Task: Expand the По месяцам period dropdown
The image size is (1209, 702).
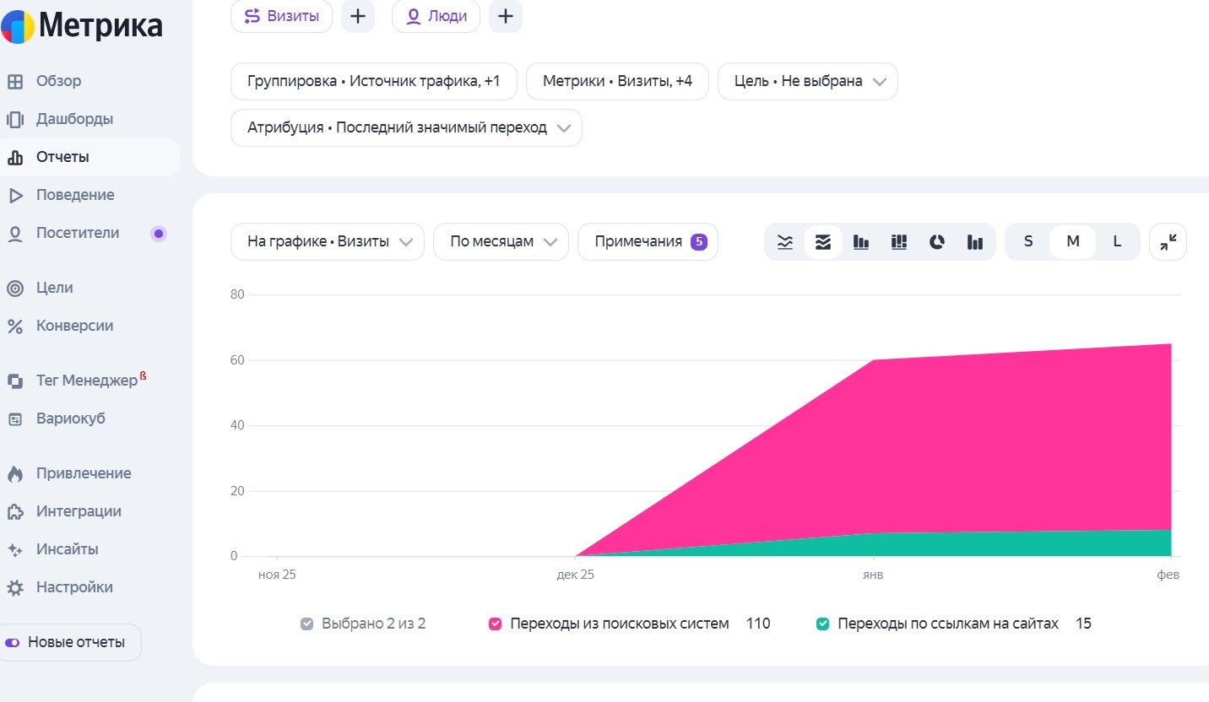Action: coord(501,242)
